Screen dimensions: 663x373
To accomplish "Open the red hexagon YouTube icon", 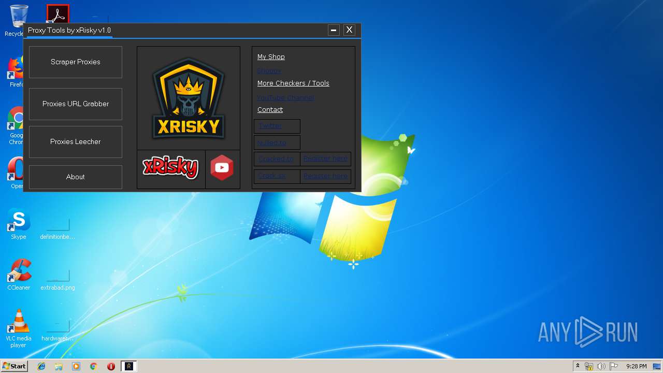I will click(x=222, y=168).
